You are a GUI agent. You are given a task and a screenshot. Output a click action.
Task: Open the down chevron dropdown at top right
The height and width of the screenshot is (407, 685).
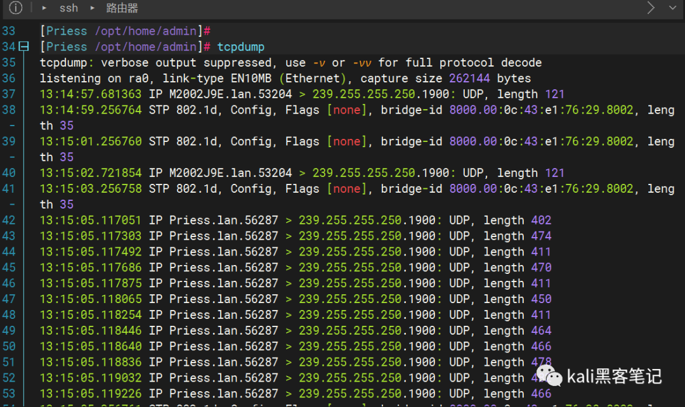[x=673, y=8]
